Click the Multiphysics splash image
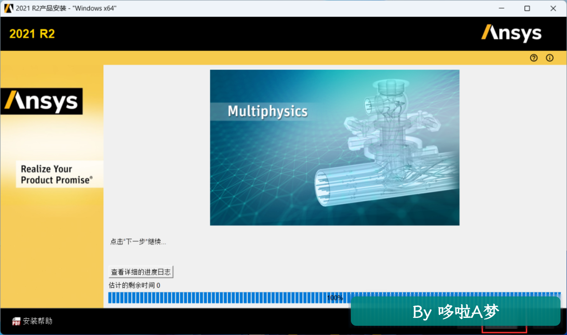This screenshot has width=567, height=335. pyautogui.click(x=334, y=148)
